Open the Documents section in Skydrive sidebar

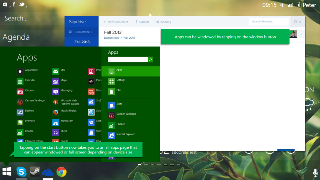pyautogui.click(x=81, y=32)
